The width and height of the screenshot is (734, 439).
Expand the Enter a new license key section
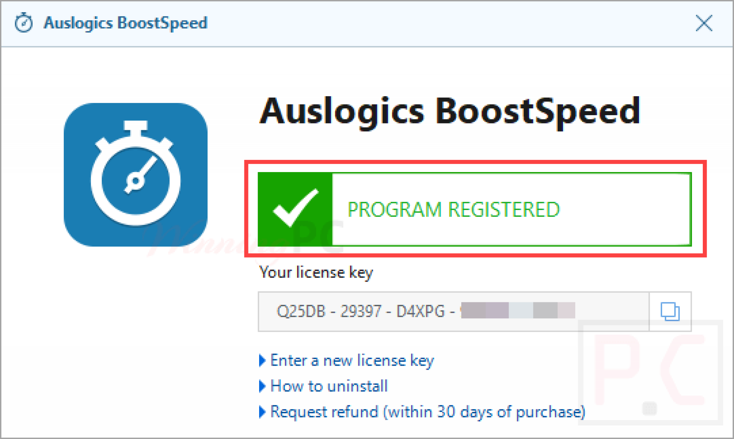click(x=351, y=360)
